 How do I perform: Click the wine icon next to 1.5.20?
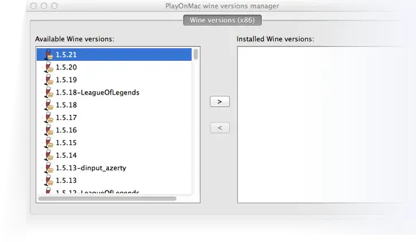49,67
